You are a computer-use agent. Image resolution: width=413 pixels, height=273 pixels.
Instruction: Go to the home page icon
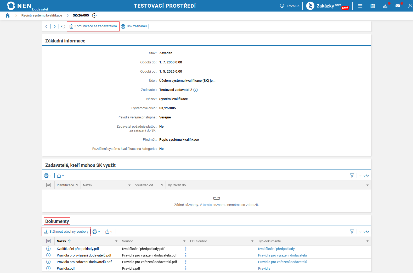pyautogui.click(x=8, y=15)
